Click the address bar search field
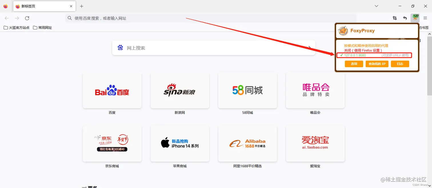The height and width of the screenshot is (188, 432). [x=211, y=18]
